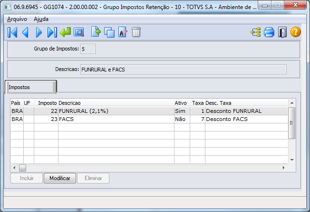Click the Sim value in Ativo column

coord(182,111)
